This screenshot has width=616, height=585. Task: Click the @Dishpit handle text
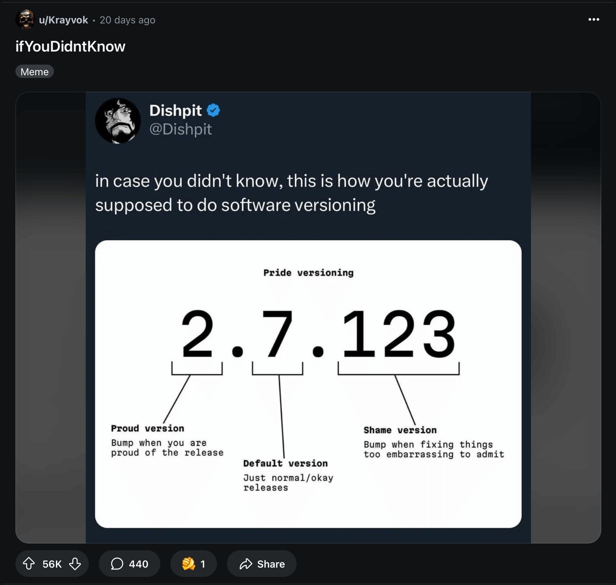pos(180,129)
